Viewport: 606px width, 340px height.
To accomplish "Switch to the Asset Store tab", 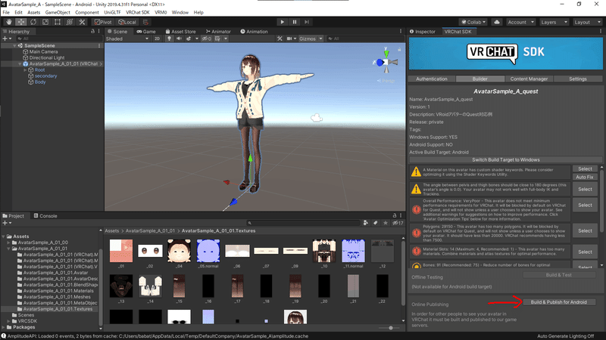I will [x=180, y=32].
